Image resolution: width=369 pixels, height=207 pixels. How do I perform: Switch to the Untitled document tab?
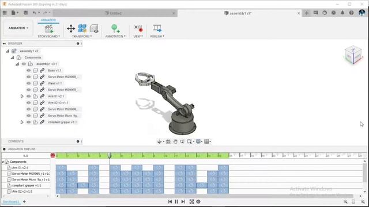115,13
